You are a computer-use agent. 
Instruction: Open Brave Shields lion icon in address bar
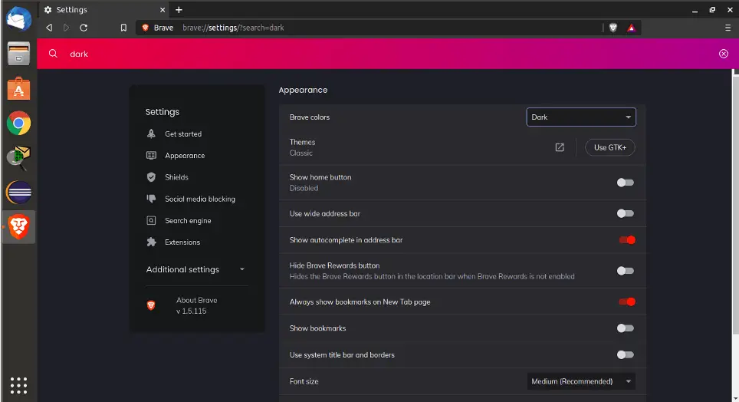[x=613, y=28]
